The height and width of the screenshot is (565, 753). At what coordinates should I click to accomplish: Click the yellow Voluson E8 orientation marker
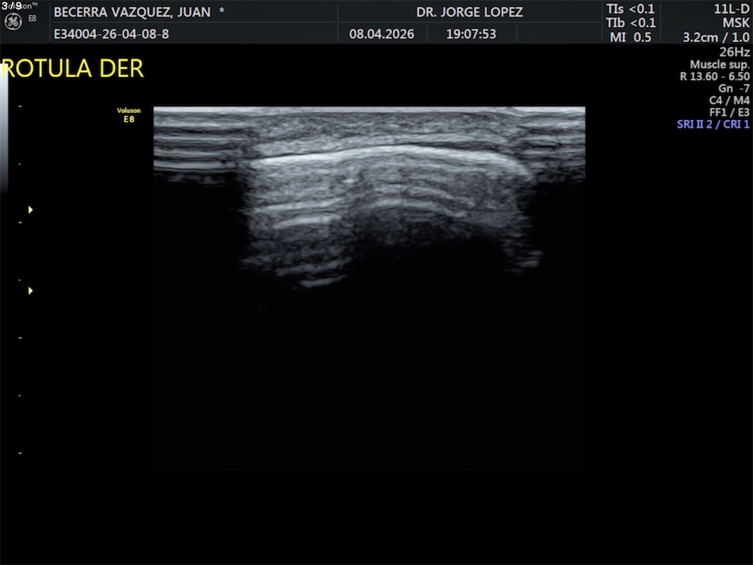click(x=129, y=115)
